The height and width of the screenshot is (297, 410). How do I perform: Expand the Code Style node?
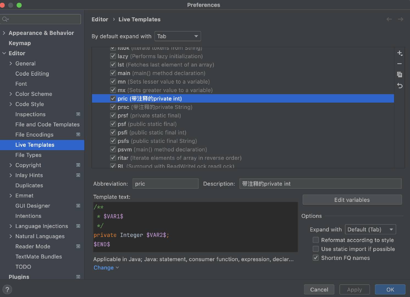coord(11,104)
